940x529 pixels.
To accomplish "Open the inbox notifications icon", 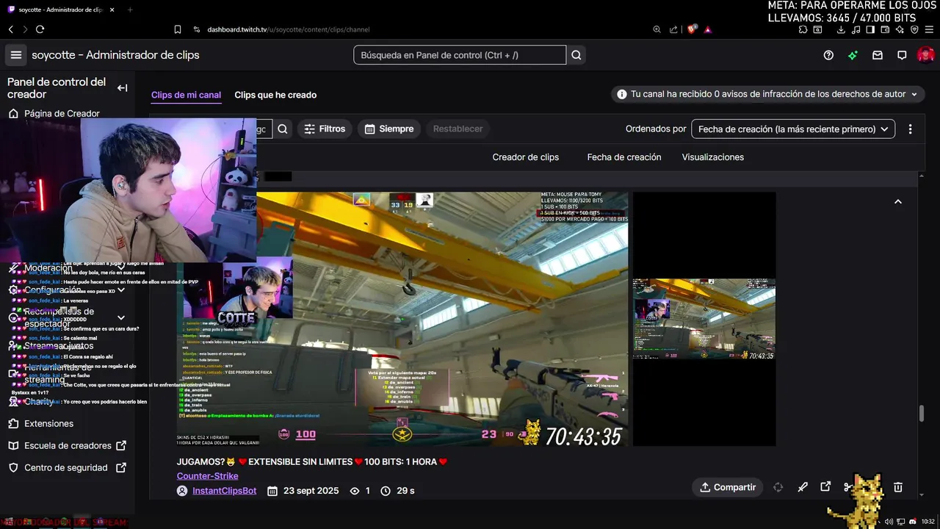I will coord(878,55).
